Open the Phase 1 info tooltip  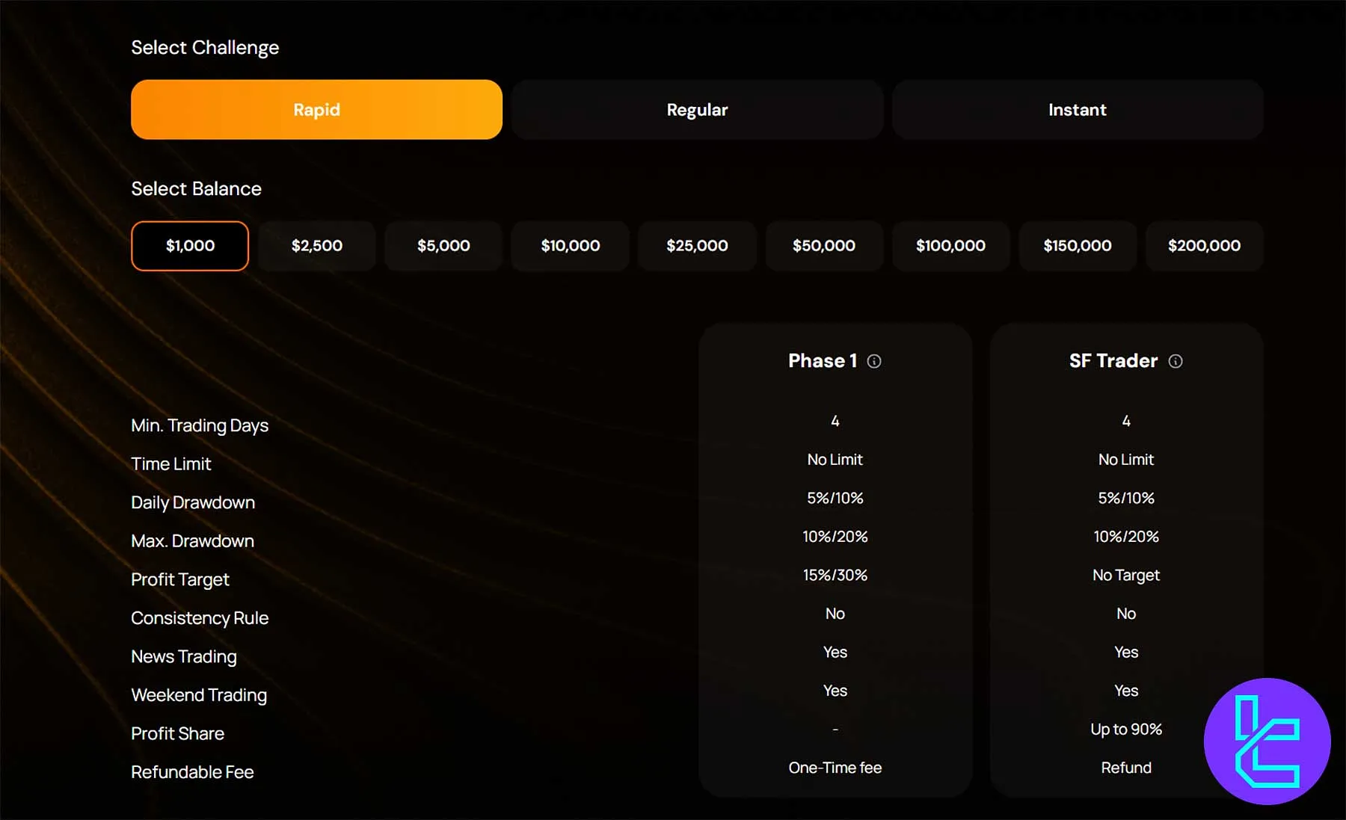875,361
